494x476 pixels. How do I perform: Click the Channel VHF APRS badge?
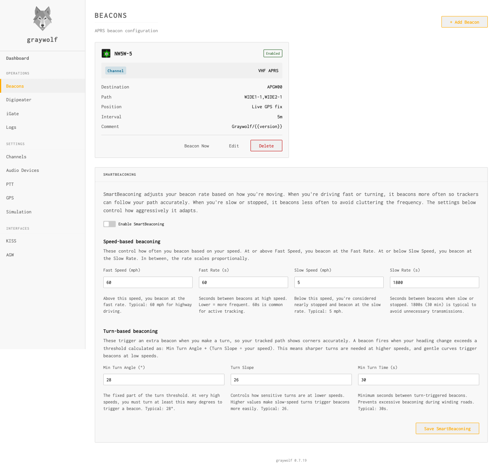pyautogui.click(x=115, y=71)
